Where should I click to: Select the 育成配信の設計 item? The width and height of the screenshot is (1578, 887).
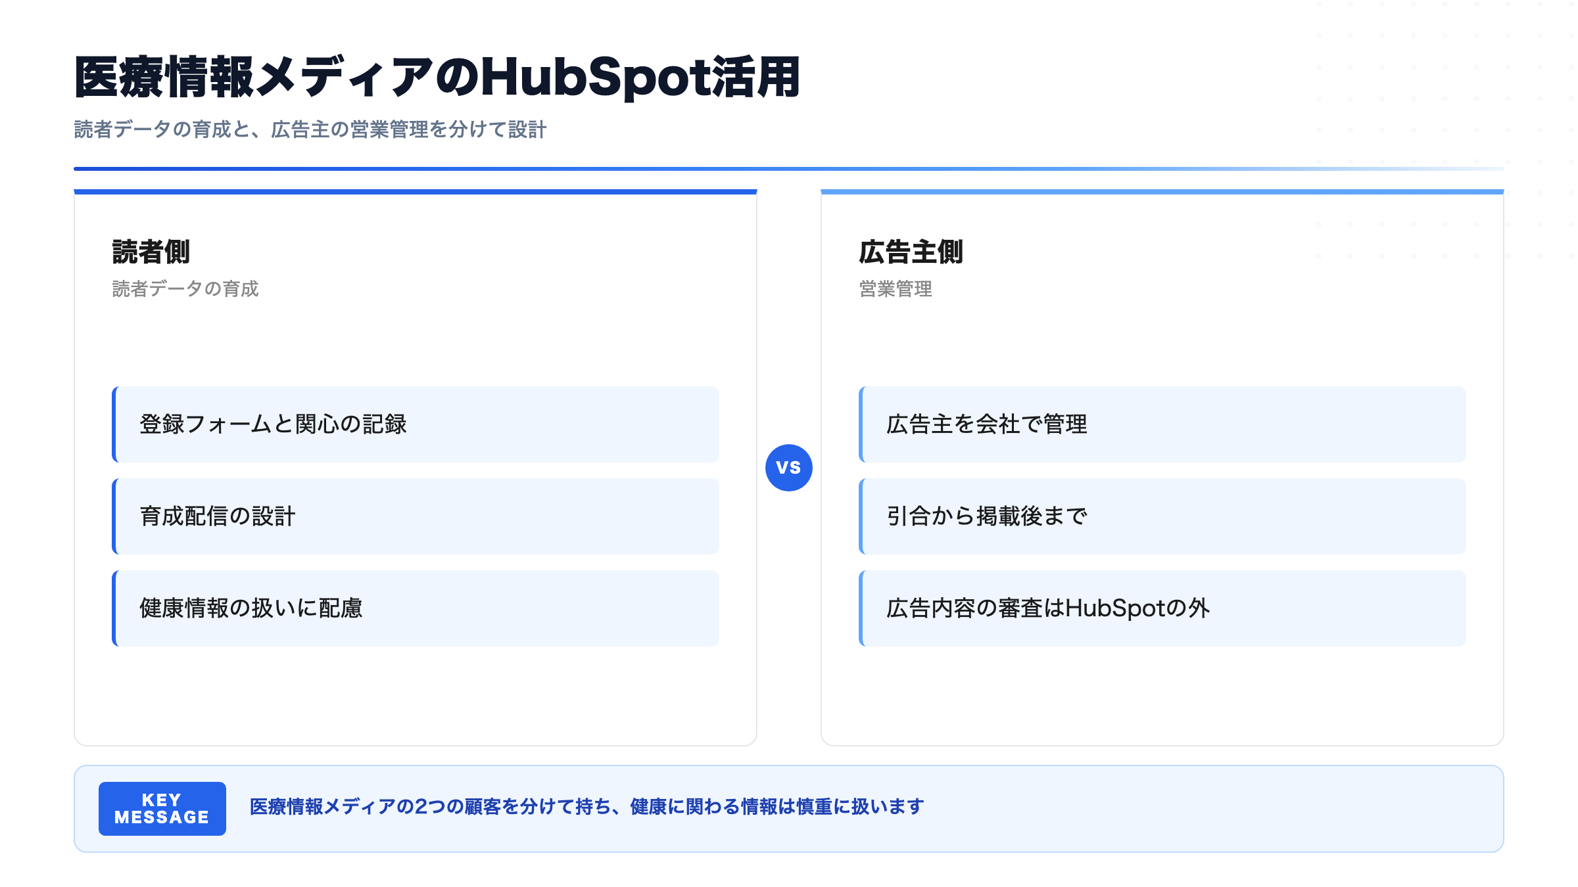[x=416, y=516]
